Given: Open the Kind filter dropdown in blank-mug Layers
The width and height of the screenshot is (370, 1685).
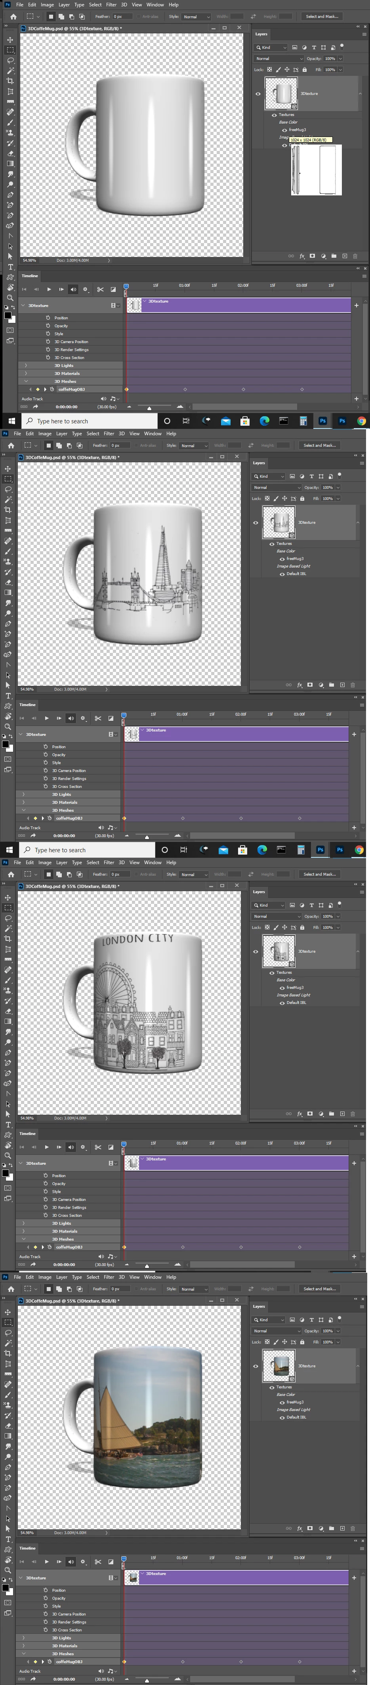Looking at the screenshot, I should [x=271, y=48].
